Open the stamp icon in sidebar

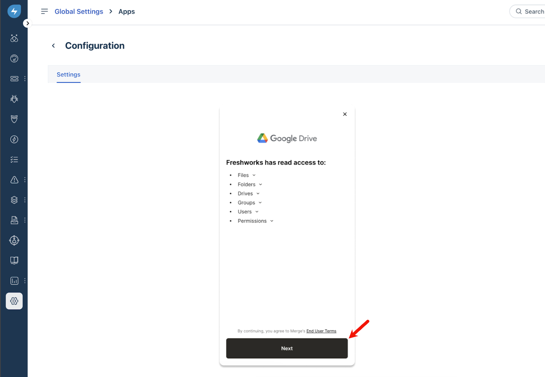coord(14,220)
